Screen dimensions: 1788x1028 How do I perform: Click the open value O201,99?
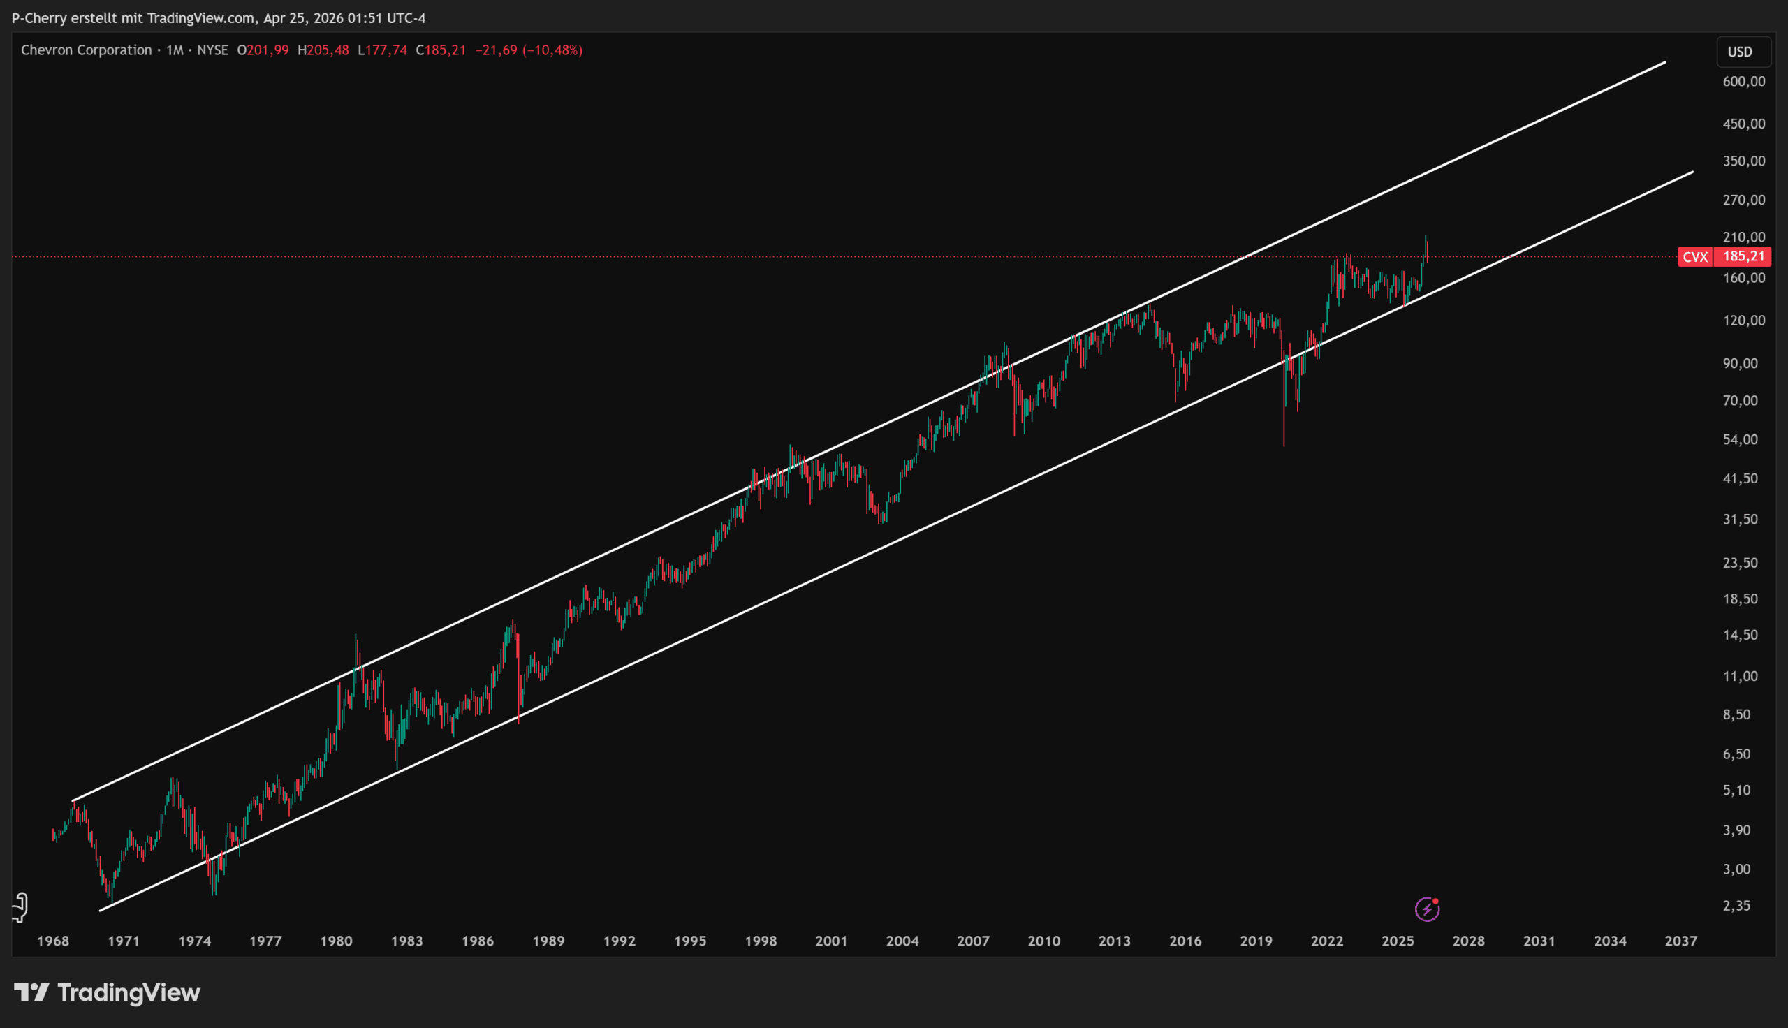pos(263,50)
